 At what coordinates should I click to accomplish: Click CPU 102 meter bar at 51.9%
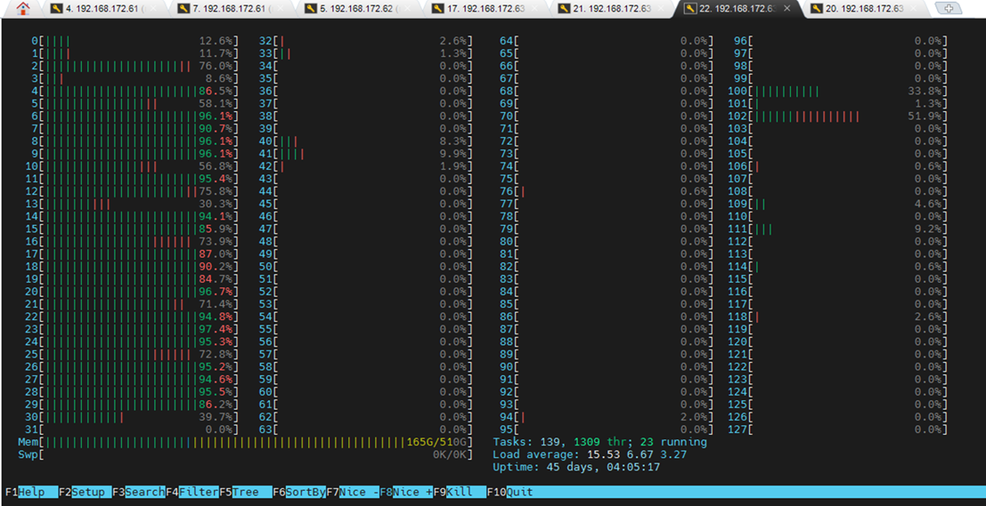(x=837, y=116)
